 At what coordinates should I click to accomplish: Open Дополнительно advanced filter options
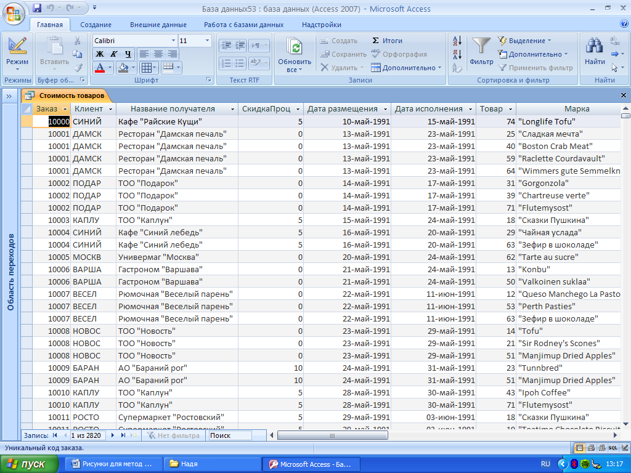tap(533, 54)
